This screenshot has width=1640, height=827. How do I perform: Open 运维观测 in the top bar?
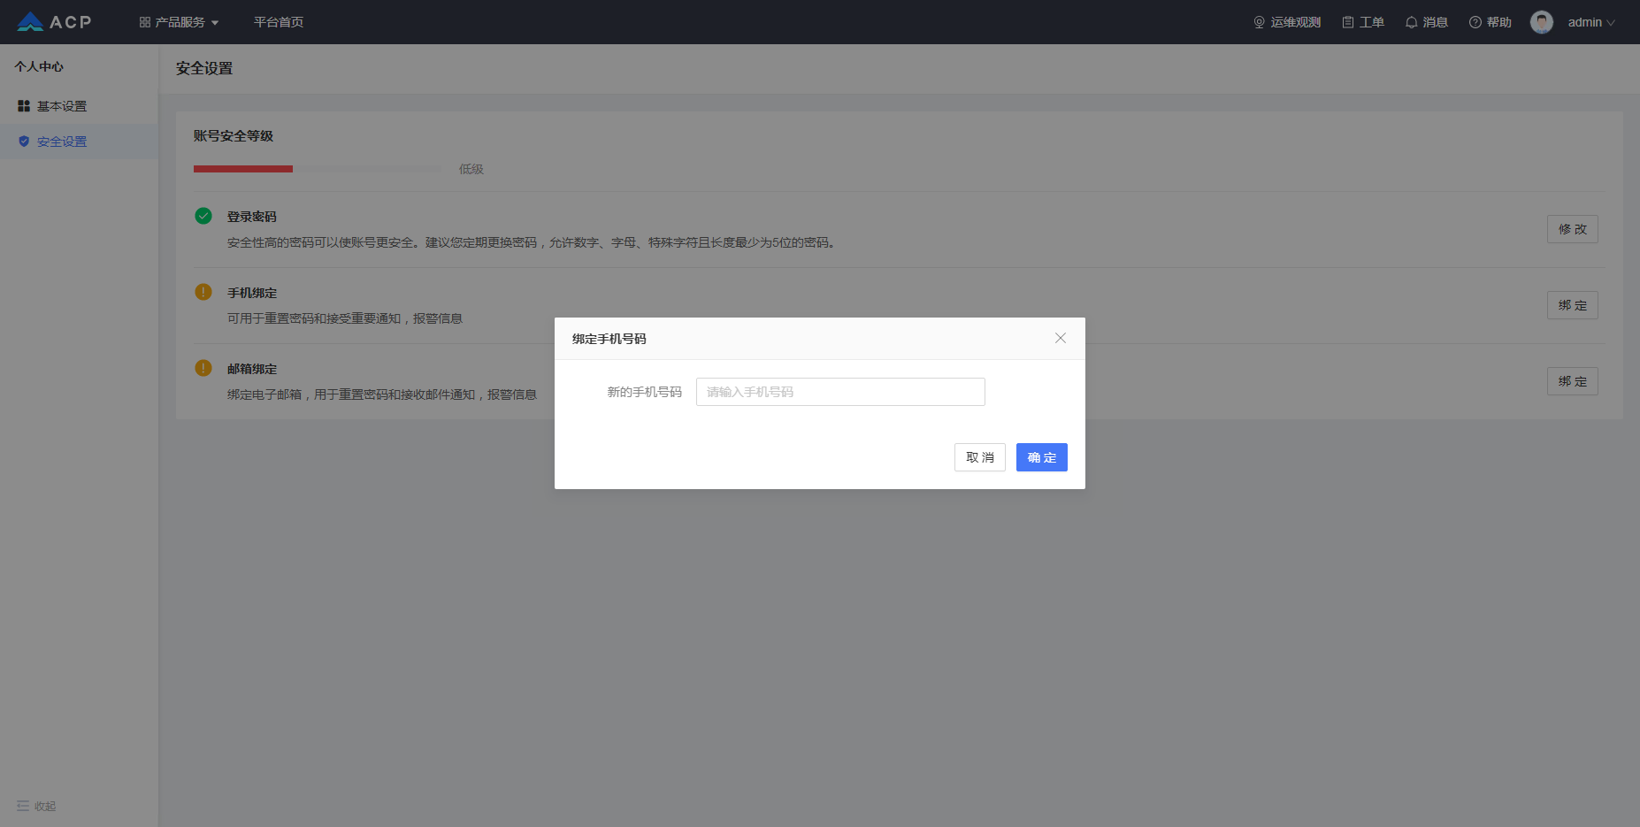(x=1287, y=22)
